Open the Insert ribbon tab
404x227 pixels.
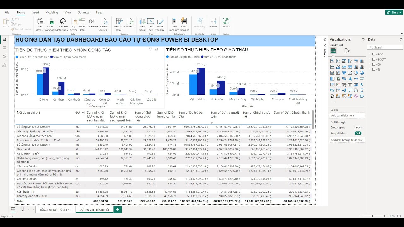(x=35, y=12)
